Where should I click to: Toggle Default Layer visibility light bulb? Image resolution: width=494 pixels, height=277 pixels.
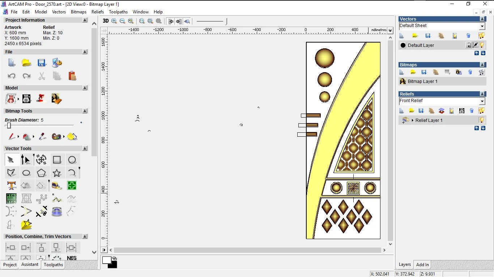[x=482, y=45]
